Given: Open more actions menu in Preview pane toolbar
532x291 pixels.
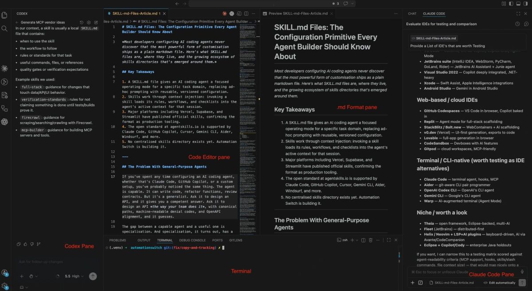Looking at the screenshot, I should click(396, 14).
